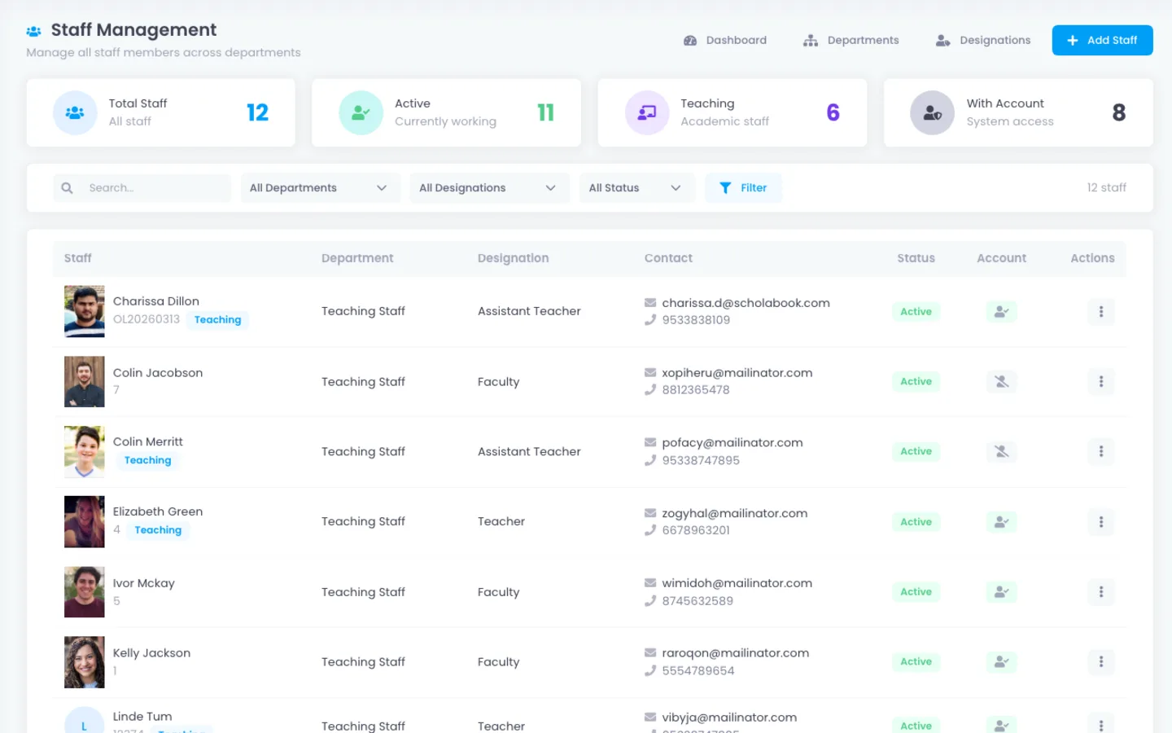Select the name Charissa Dillon
This screenshot has width=1172, height=733.
(156, 301)
